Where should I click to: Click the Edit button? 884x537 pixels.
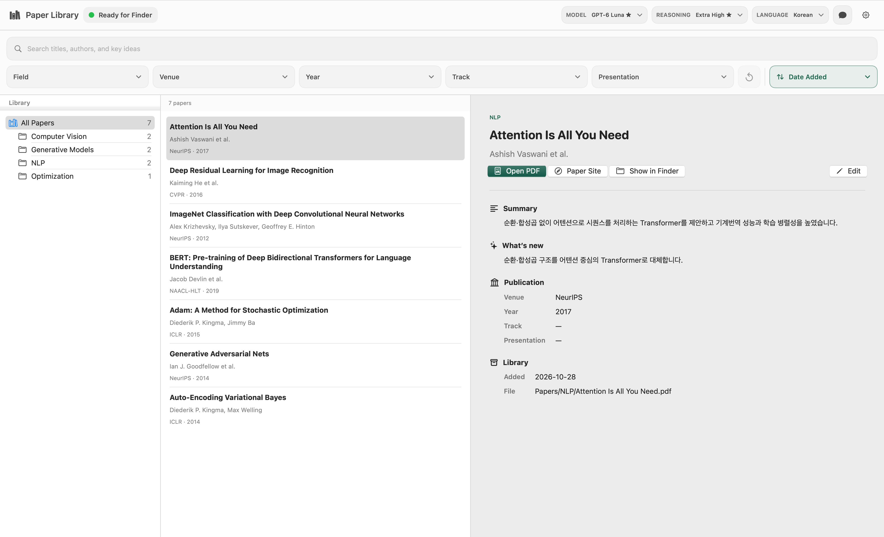pyautogui.click(x=848, y=171)
